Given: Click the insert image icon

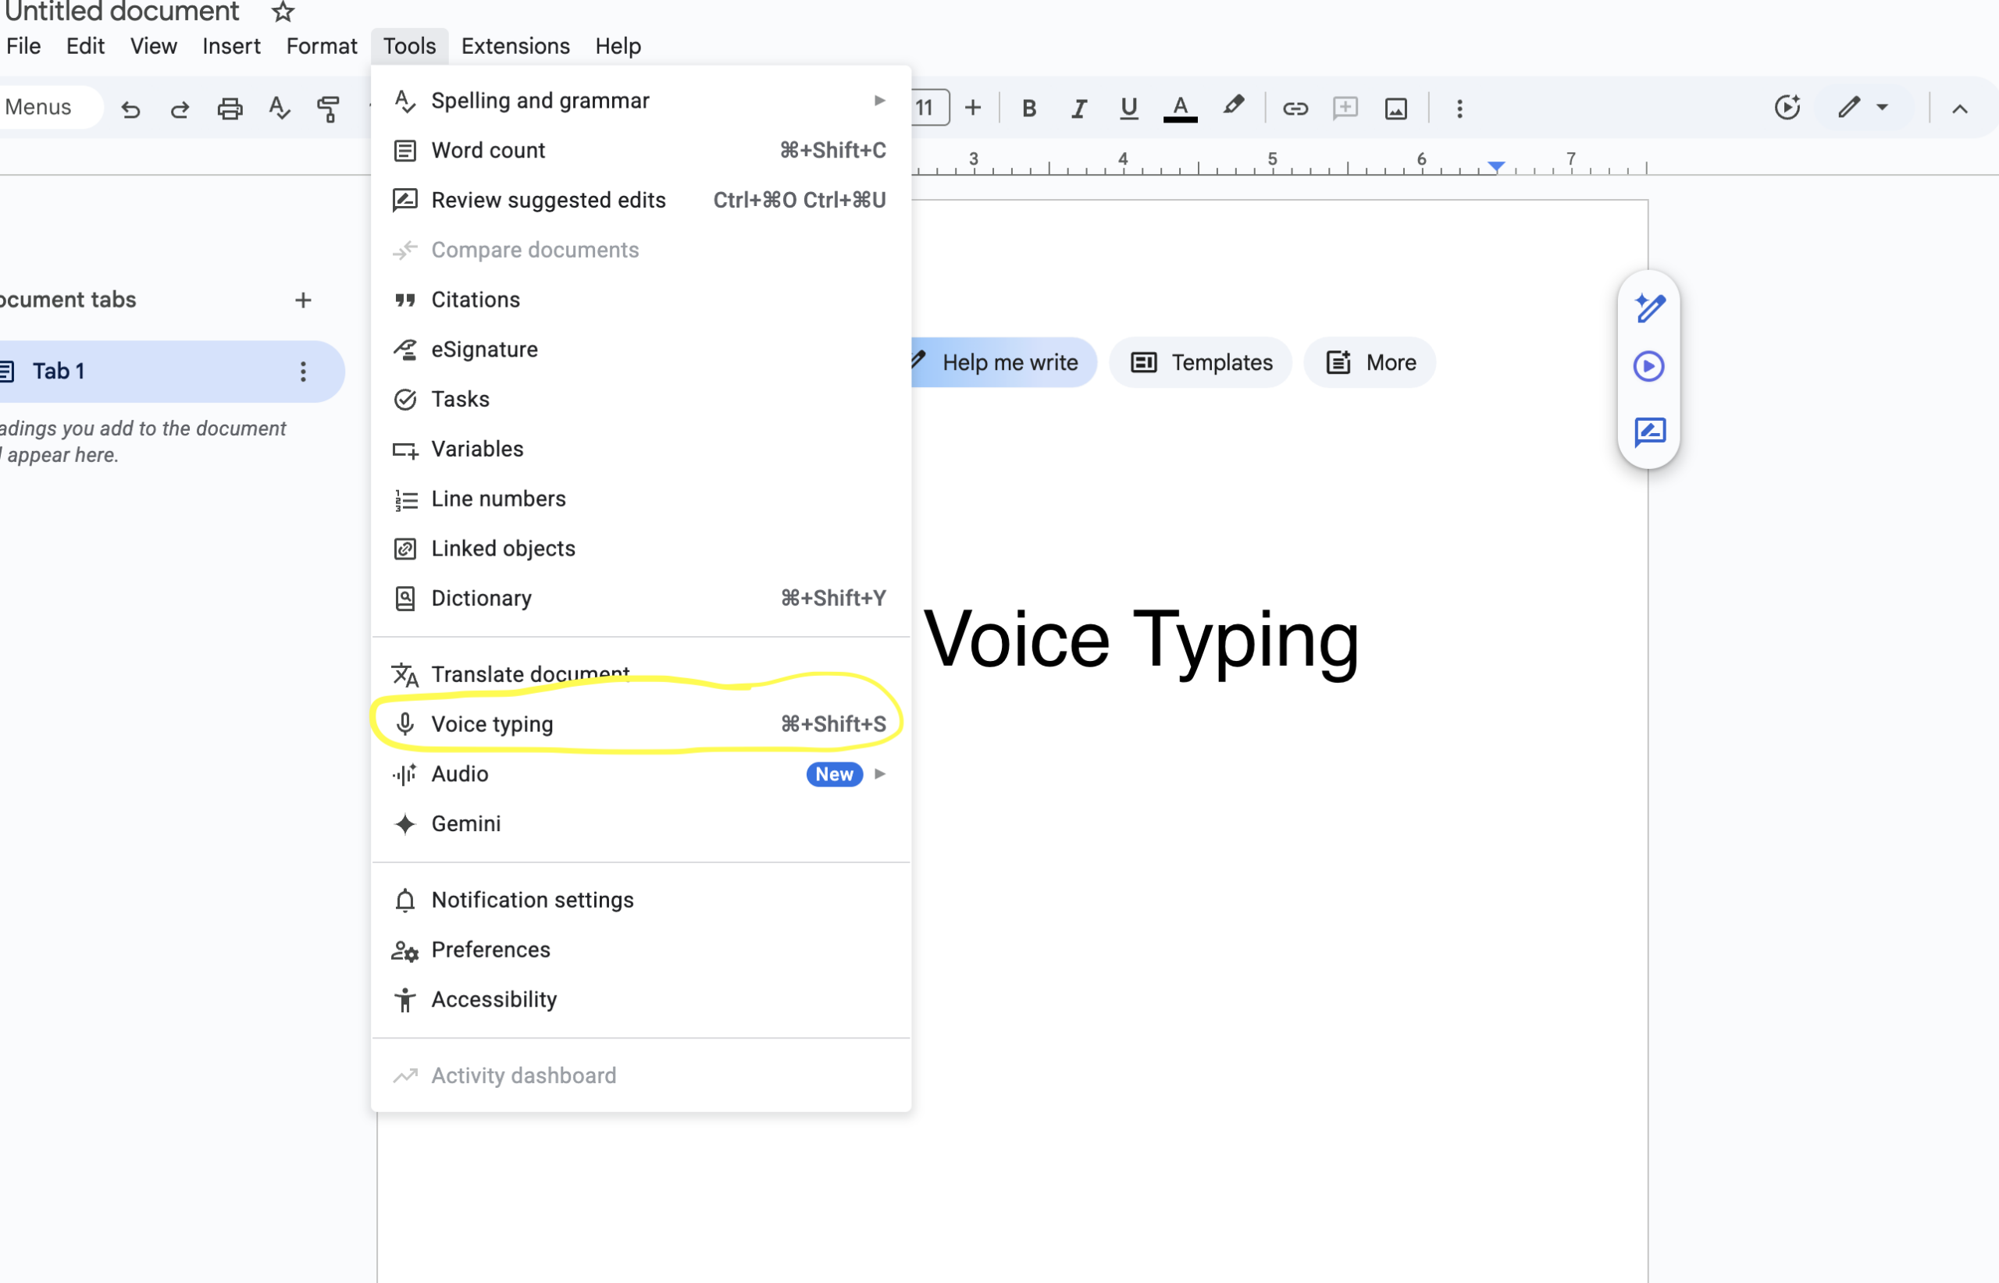Looking at the screenshot, I should coord(1395,108).
